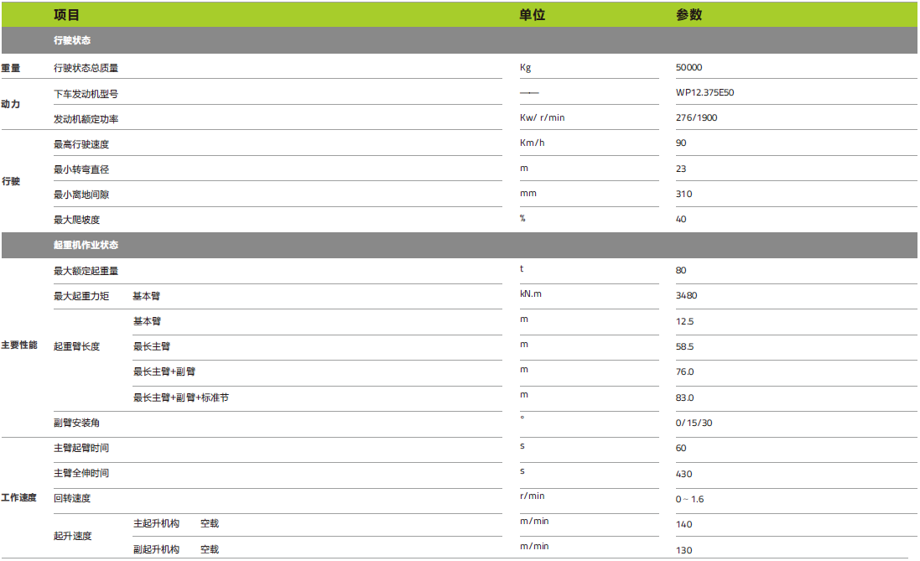Image resolution: width=920 pixels, height=561 pixels.
Task: Select the 参数 column header
Action: (686, 14)
